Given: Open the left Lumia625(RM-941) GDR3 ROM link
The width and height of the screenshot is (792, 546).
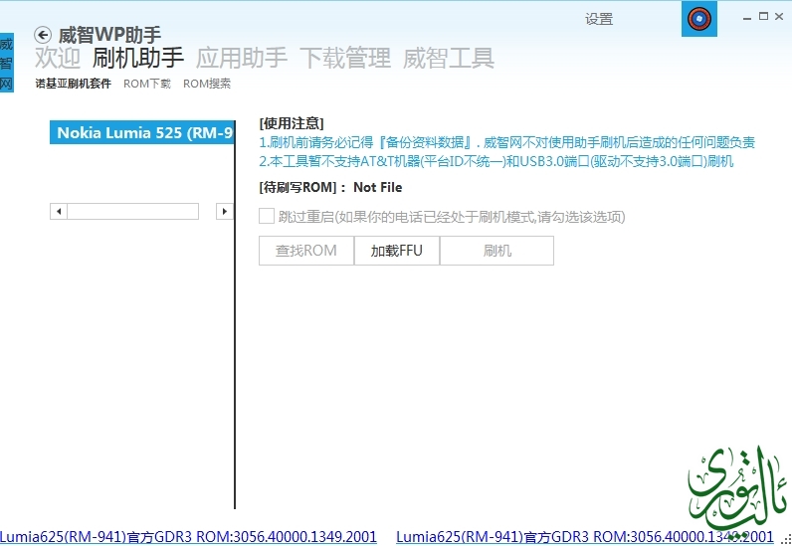Looking at the screenshot, I should 188,536.
